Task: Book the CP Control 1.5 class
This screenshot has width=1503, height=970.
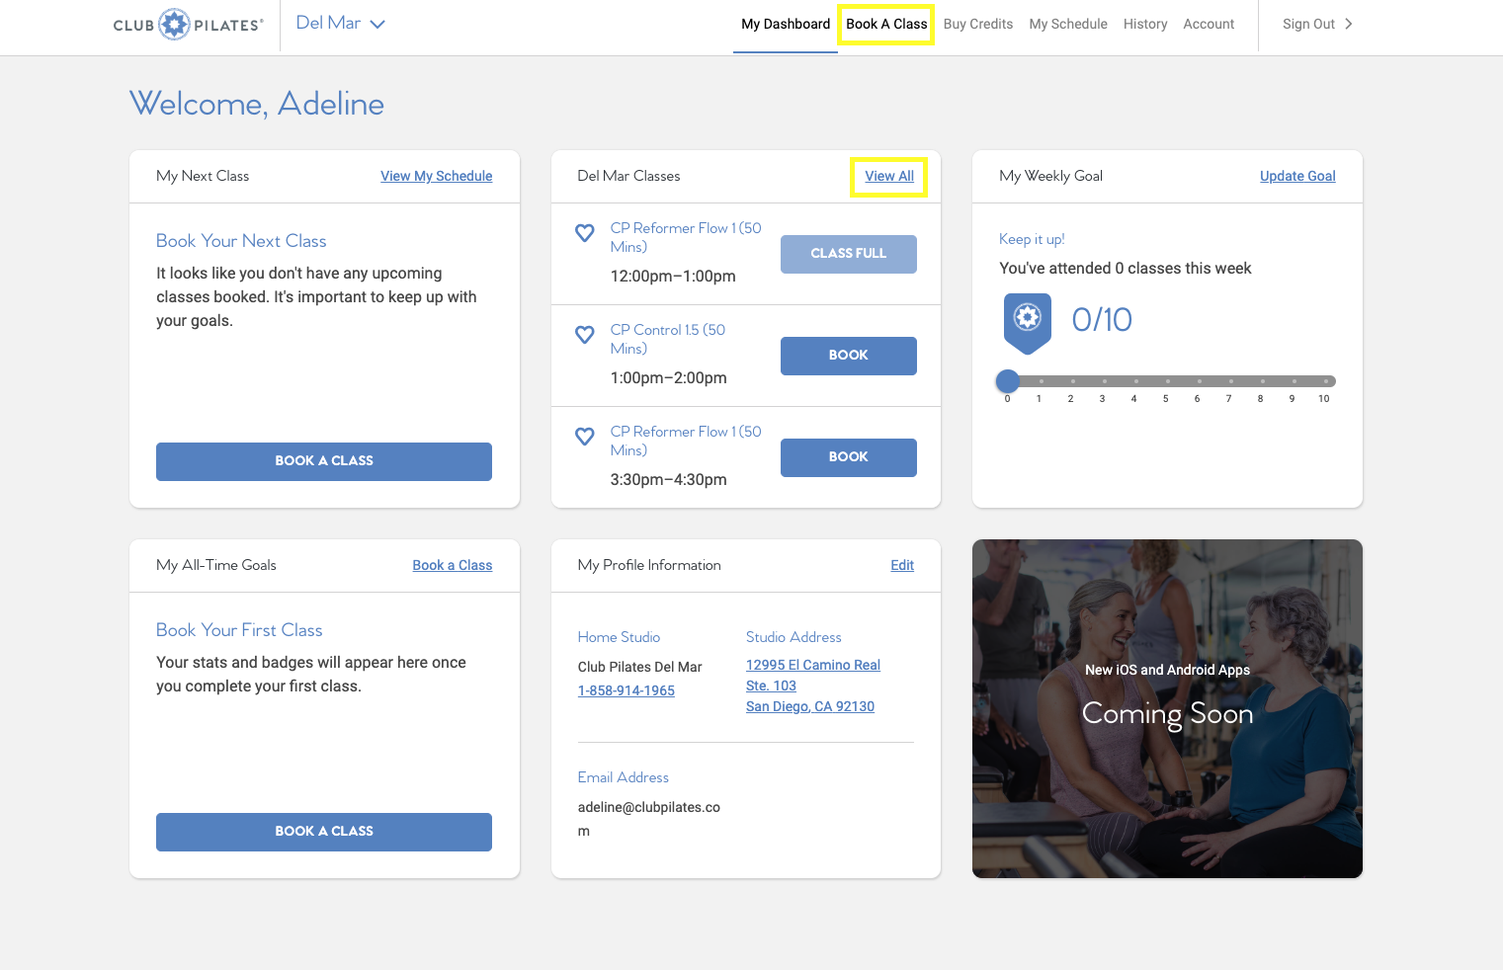Action: (848, 356)
